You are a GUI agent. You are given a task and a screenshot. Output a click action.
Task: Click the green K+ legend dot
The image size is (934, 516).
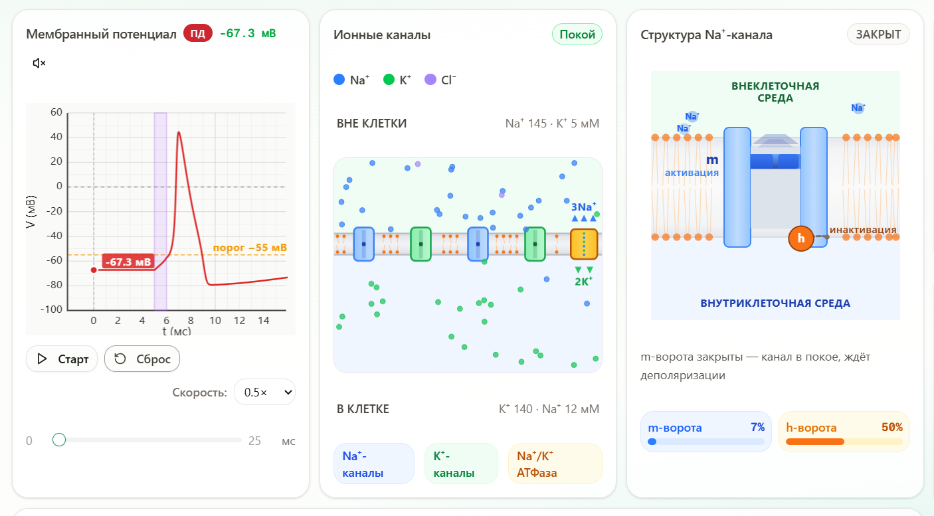click(389, 80)
